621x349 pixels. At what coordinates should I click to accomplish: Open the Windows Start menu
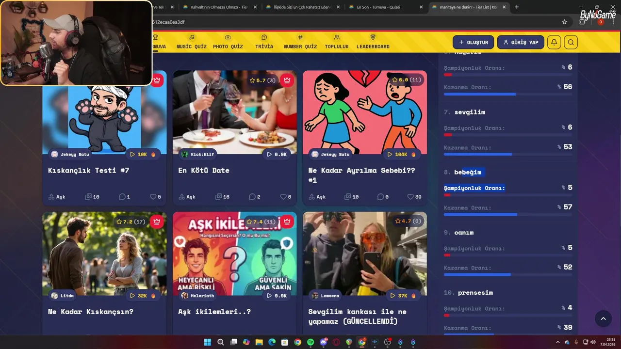(x=208, y=342)
